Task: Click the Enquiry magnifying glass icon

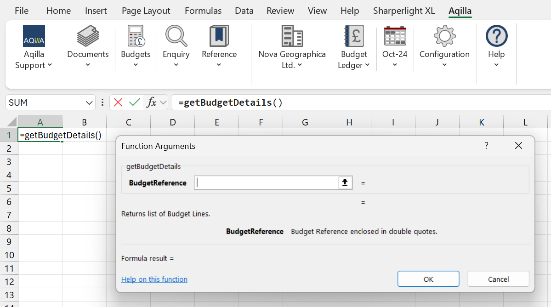Action: [x=176, y=36]
